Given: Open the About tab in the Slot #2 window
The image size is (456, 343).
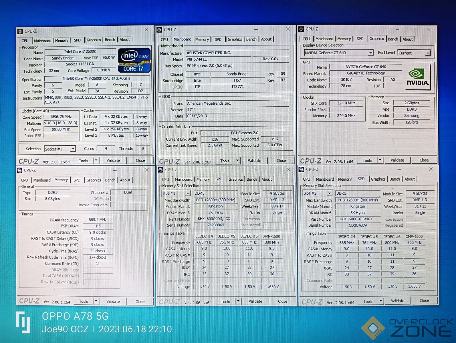Looking at the screenshot, I should pyautogui.click(x=409, y=179).
